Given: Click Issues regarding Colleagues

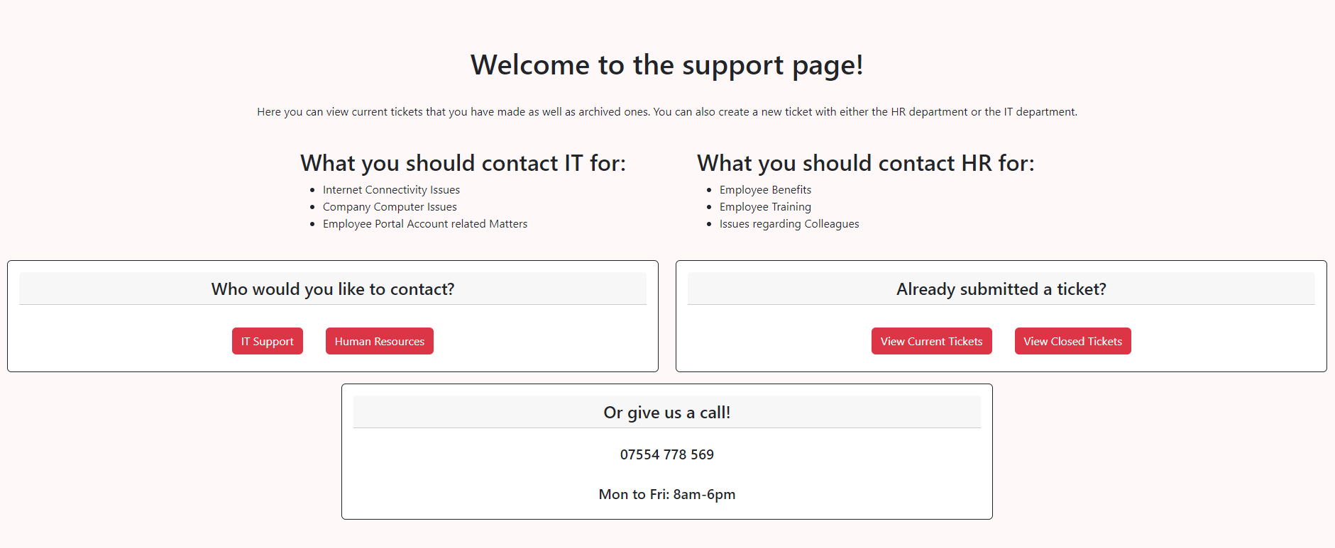Looking at the screenshot, I should pyautogui.click(x=789, y=223).
